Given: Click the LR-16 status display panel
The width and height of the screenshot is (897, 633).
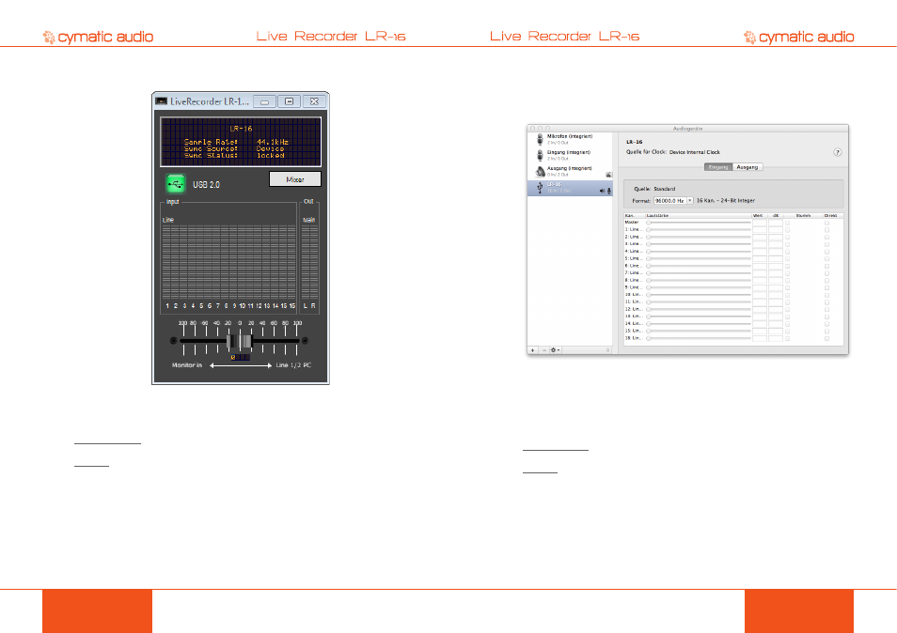Looking at the screenshot, I should (241, 142).
